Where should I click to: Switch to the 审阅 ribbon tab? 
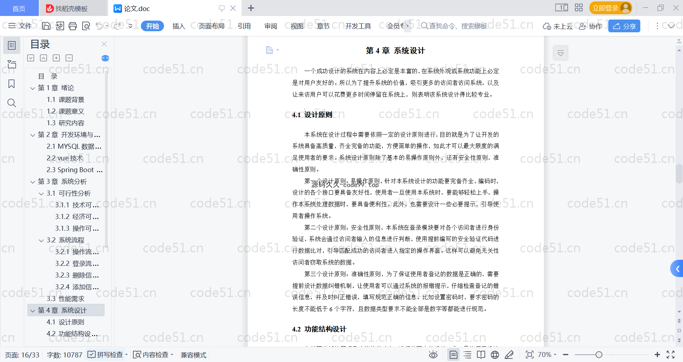tap(271, 26)
